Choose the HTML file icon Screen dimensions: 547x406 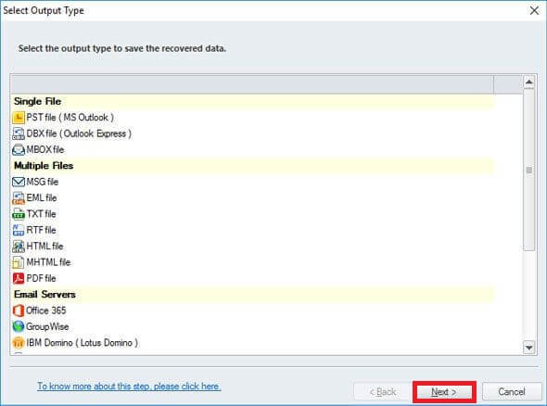[19, 247]
